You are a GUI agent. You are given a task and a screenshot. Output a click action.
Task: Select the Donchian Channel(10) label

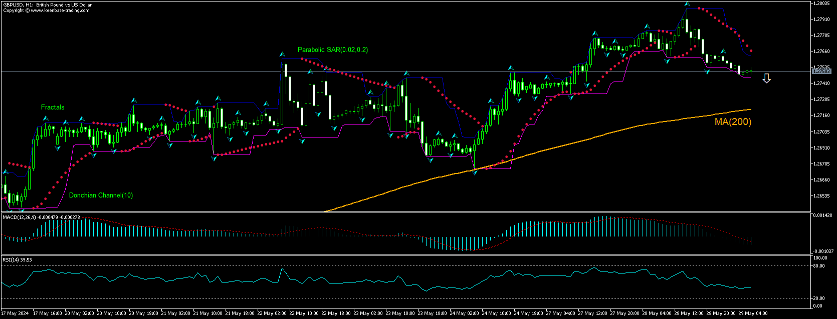coord(101,195)
